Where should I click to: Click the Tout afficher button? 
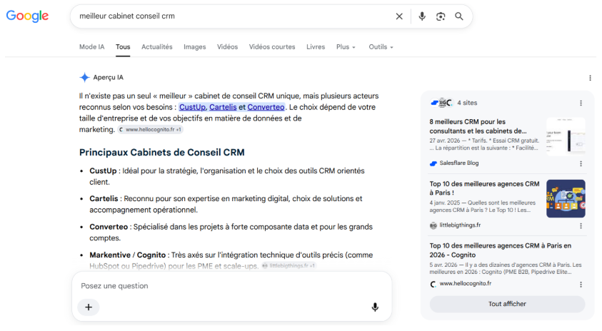click(507, 304)
